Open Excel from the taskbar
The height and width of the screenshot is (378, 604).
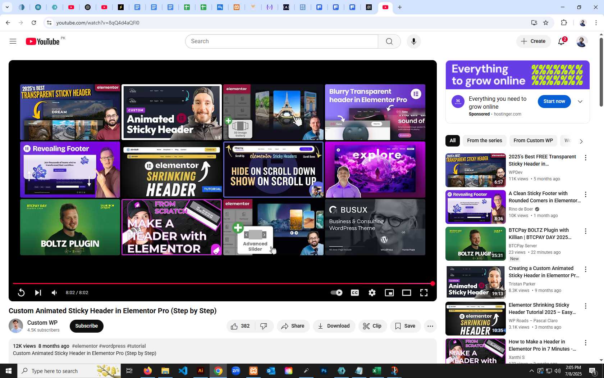click(377, 371)
